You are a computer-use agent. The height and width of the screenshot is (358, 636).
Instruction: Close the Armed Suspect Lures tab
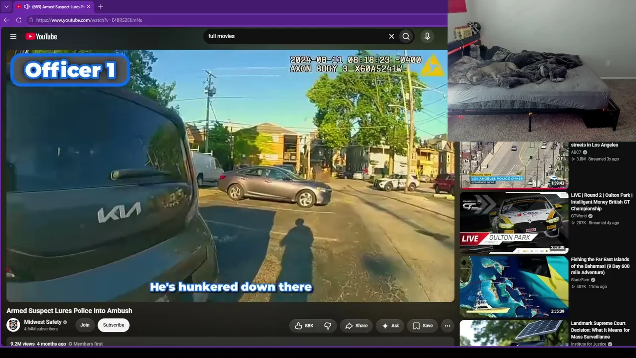point(89,7)
